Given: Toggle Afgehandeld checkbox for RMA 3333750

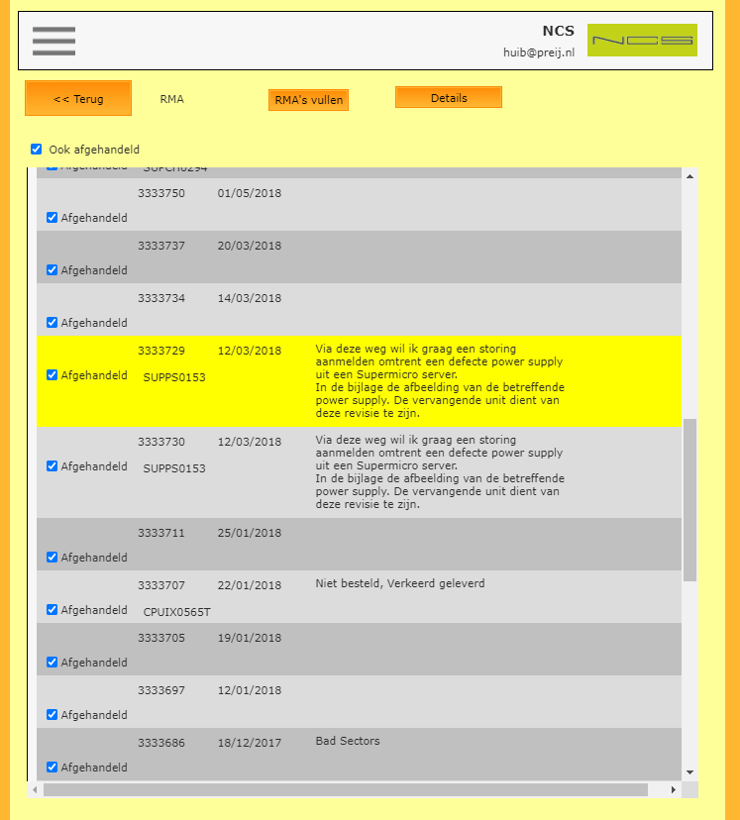Looking at the screenshot, I should 52,218.
